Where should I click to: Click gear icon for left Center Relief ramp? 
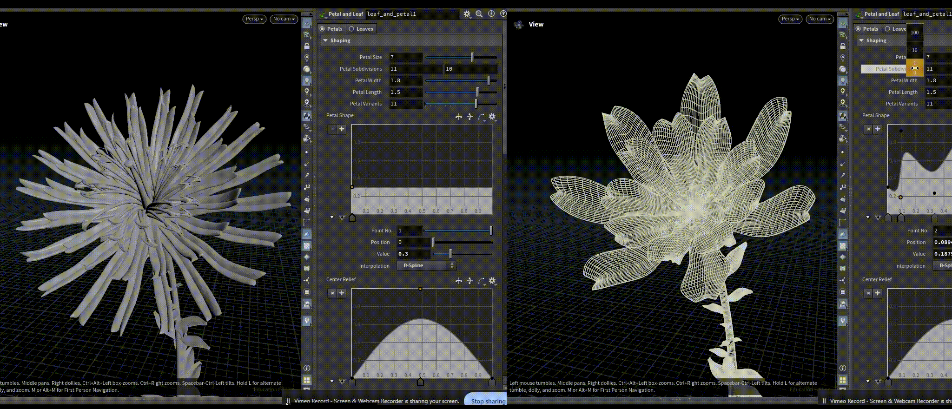tap(492, 281)
